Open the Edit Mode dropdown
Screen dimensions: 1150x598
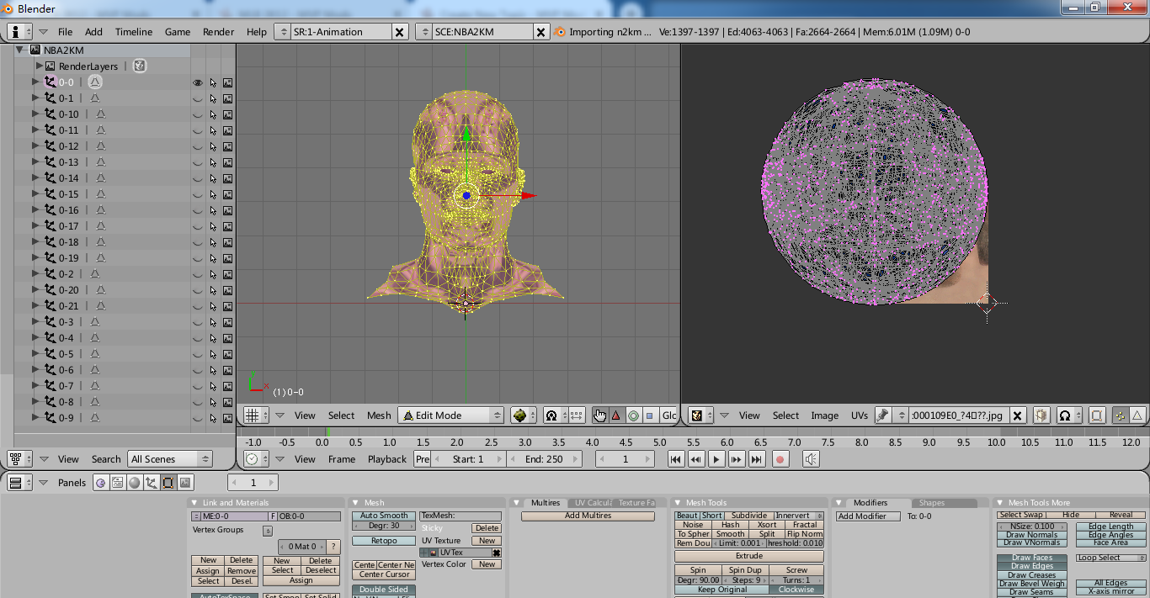(x=450, y=415)
